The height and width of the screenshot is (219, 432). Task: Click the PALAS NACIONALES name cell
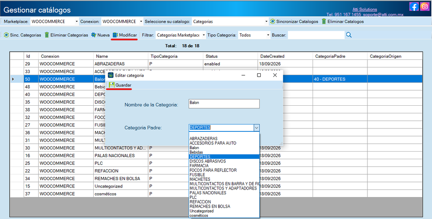121,155
